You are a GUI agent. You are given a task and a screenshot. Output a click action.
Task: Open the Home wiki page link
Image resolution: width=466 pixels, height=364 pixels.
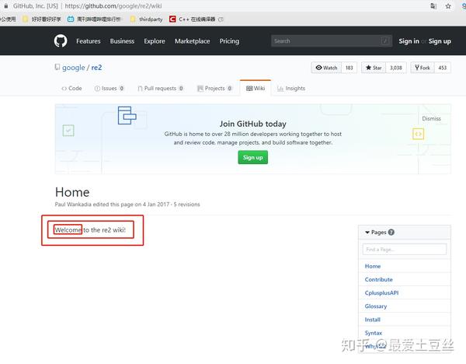click(x=373, y=266)
